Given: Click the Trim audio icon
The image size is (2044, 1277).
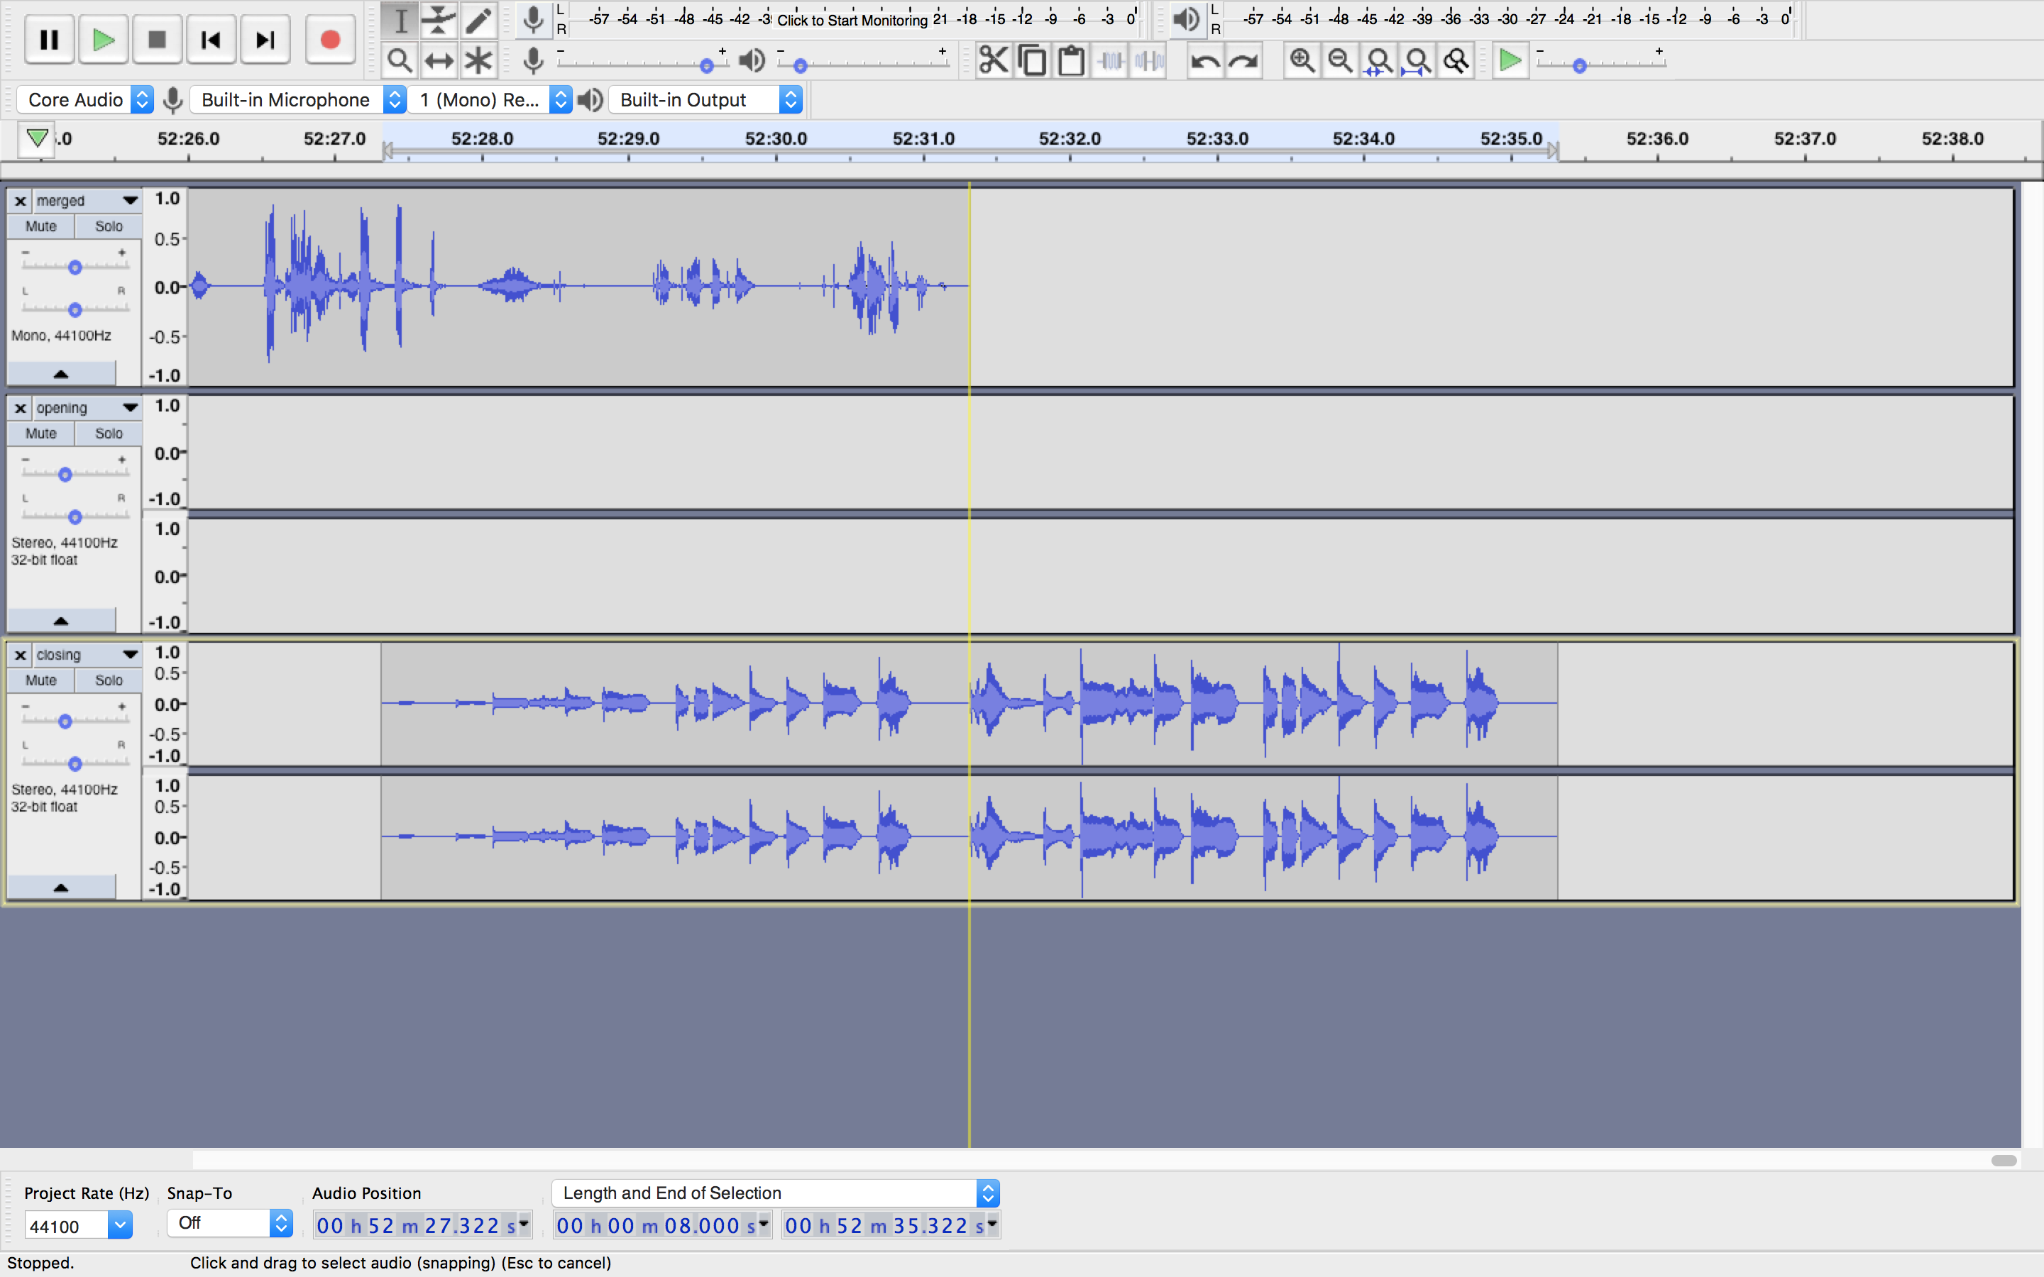Looking at the screenshot, I should click(1111, 61).
